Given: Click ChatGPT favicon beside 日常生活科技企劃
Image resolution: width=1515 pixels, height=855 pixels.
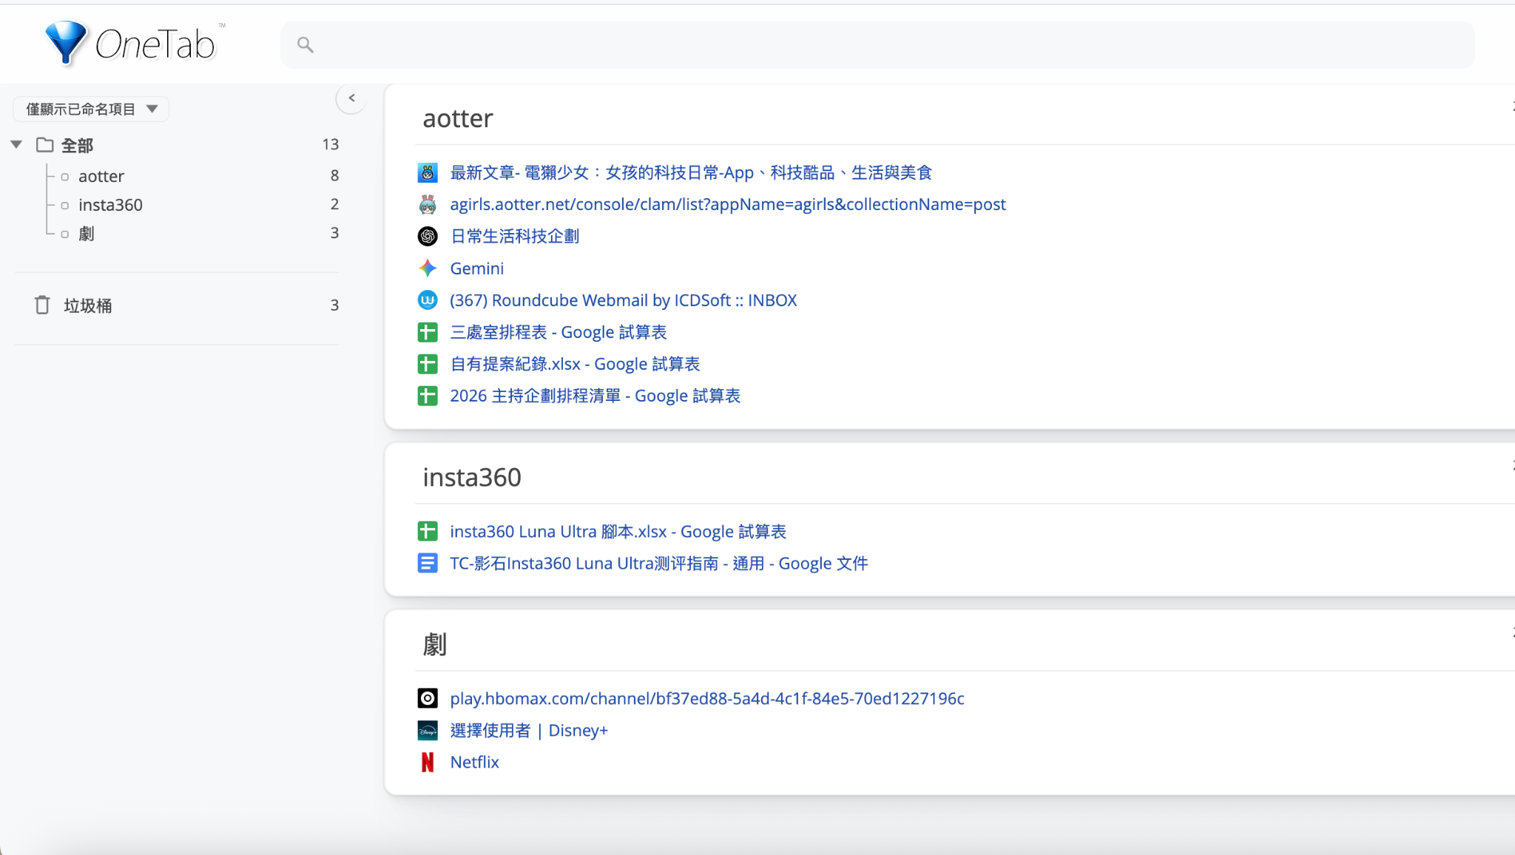Looking at the screenshot, I should click(428, 236).
